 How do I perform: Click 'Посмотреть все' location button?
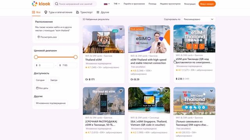[x=47, y=37]
